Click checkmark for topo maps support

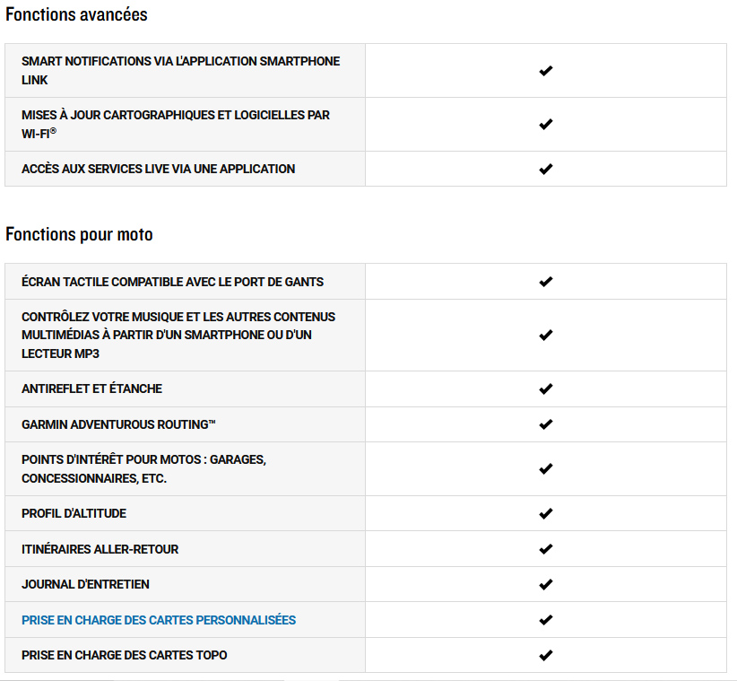(546, 655)
